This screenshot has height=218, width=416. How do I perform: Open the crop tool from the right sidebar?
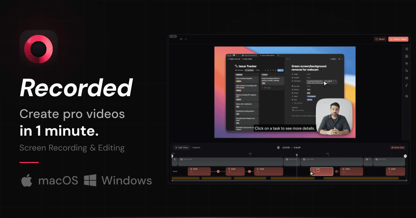(x=406, y=70)
